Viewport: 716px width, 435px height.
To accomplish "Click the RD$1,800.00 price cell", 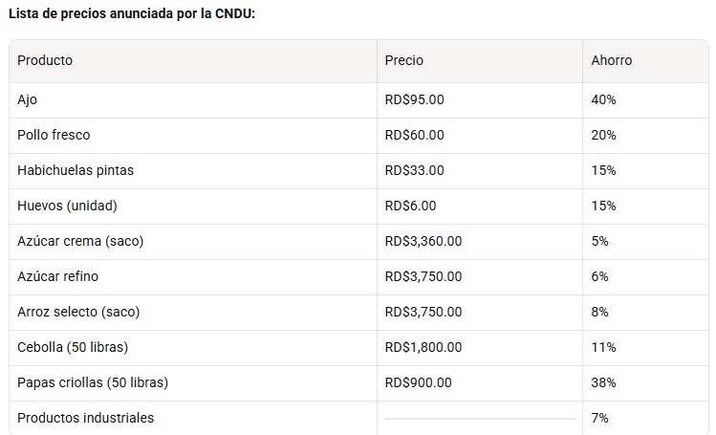I will pyautogui.click(x=423, y=347).
